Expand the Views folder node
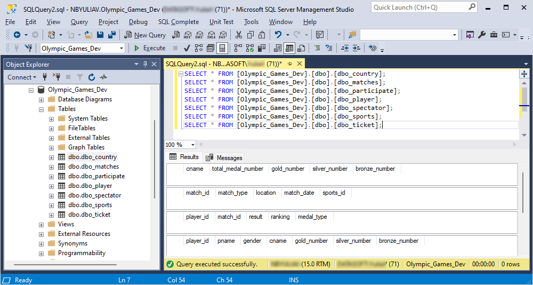The height and width of the screenshot is (285, 533). 41,225
